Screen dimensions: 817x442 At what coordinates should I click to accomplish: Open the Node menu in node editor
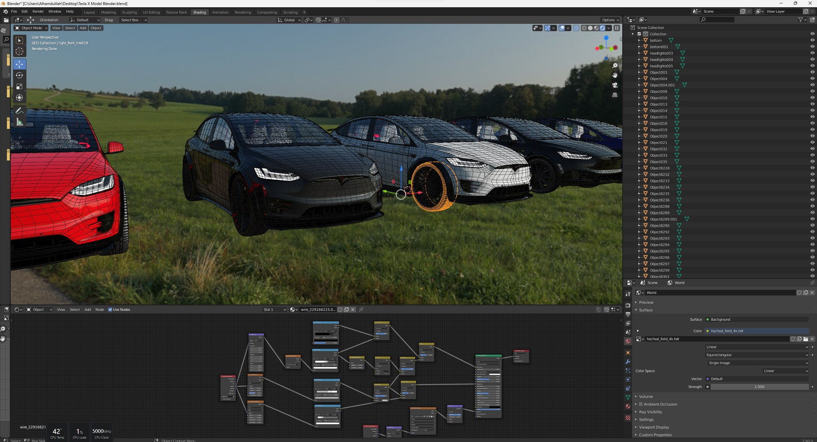tap(100, 310)
